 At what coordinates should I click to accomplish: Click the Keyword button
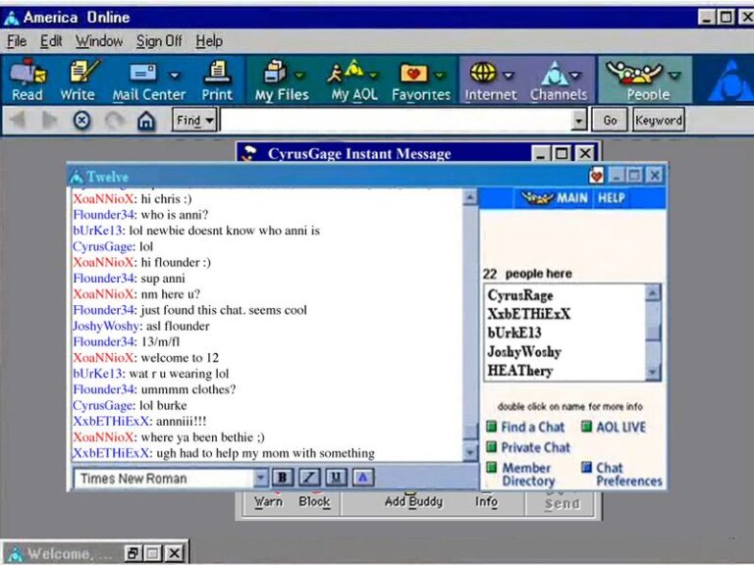(x=659, y=120)
